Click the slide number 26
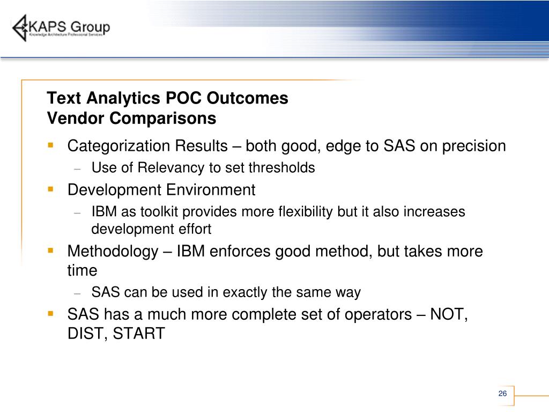Viewport: 549px width, 412px height. point(502,393)
